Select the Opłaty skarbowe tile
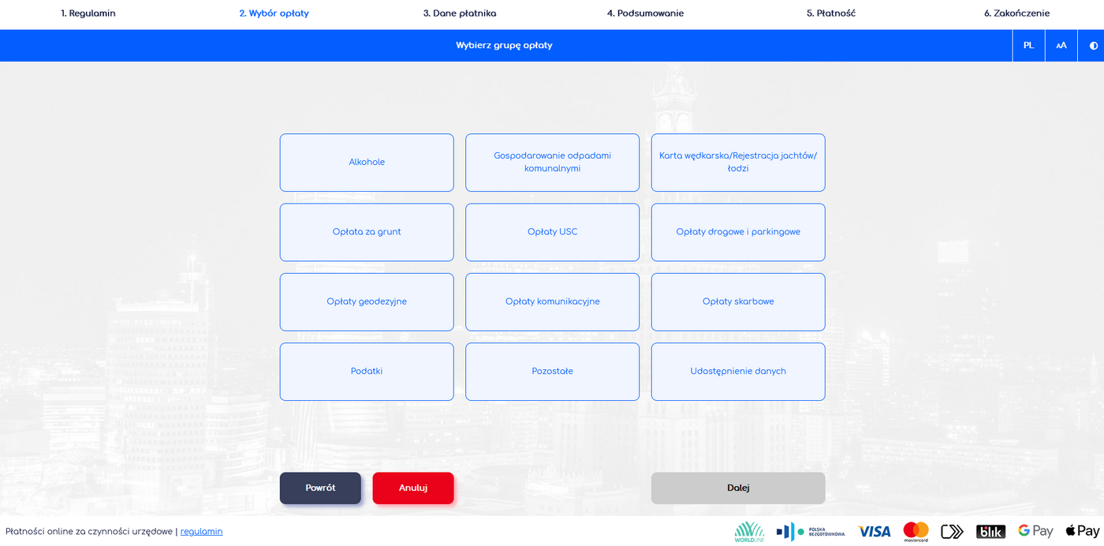Screen dimensions: 1104x546 pos(738,301)
